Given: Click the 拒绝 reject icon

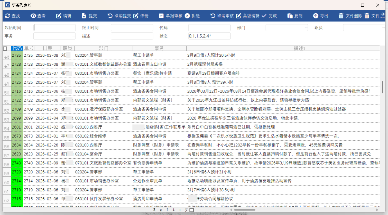Looking at the screenshot, I should [x=187, y=16].
